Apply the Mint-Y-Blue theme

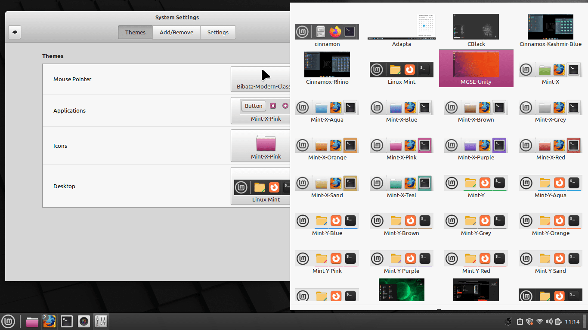327,224
